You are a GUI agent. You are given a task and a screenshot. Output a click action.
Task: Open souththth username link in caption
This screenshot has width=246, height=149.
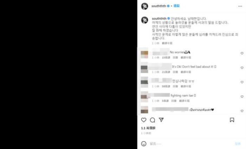159,19
